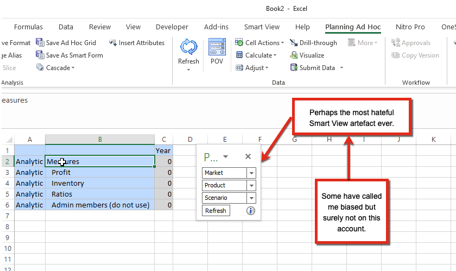Open the POV panel options arrow

pyautogui.click(x=225, y=156)
